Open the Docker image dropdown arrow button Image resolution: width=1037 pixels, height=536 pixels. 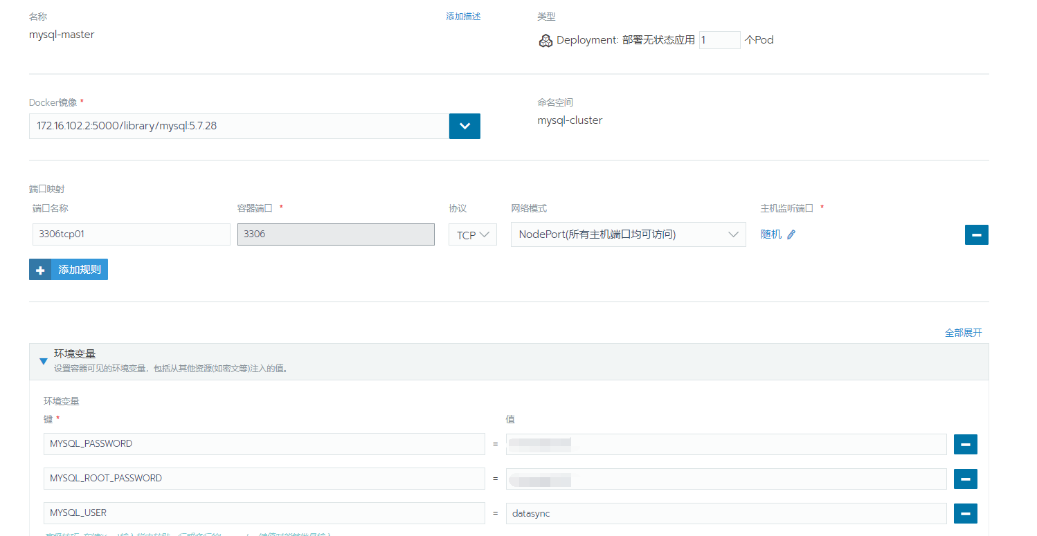click(x=465, y=126)
